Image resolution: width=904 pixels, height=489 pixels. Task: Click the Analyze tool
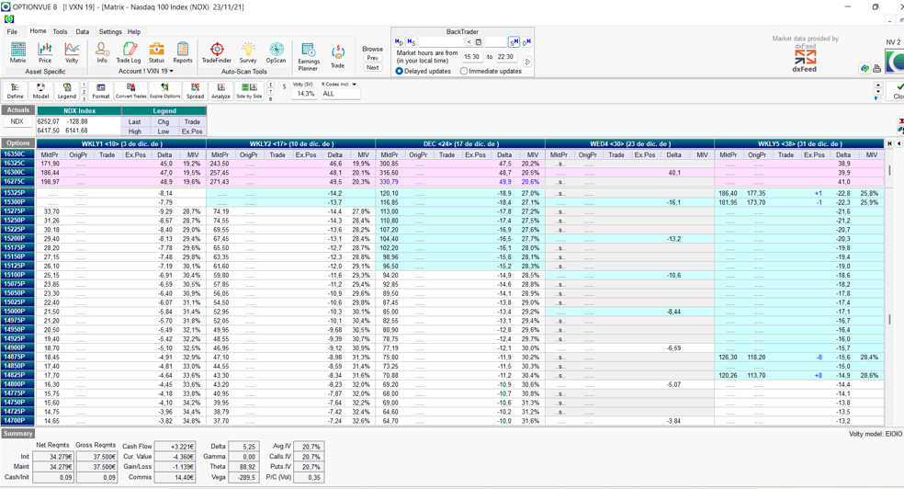click(x=220, y=90)
